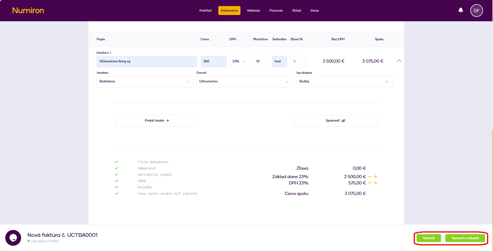Open the DF user avatar menu
The height and width of the screenshot is (251, 493).
point(476,11)
